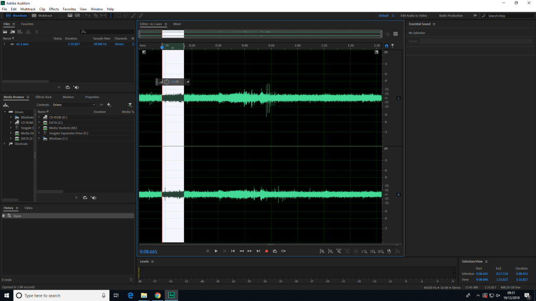The image size is (536, 301).
Task: Switch to Waveform view
Action: tap(16, 16)
